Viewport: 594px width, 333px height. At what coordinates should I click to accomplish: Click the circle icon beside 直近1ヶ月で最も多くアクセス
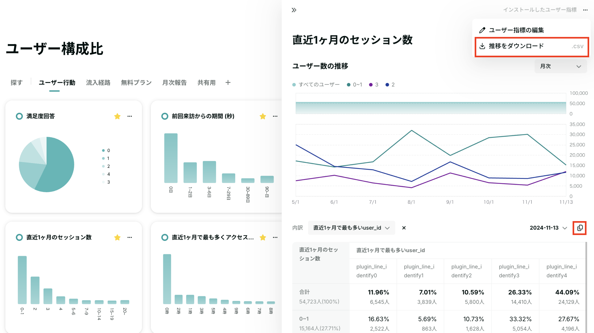pyautogui.click(x=165, y=237)
